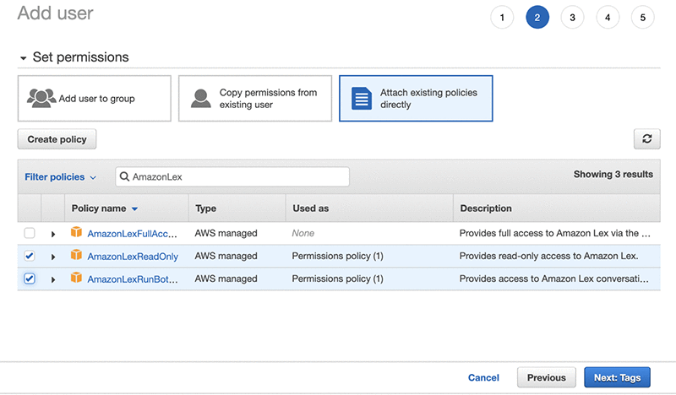Expand the AmazonLexFullAccess row details
Screen dimensions: 676x395
pyautogui.click(x=53, y=233)
